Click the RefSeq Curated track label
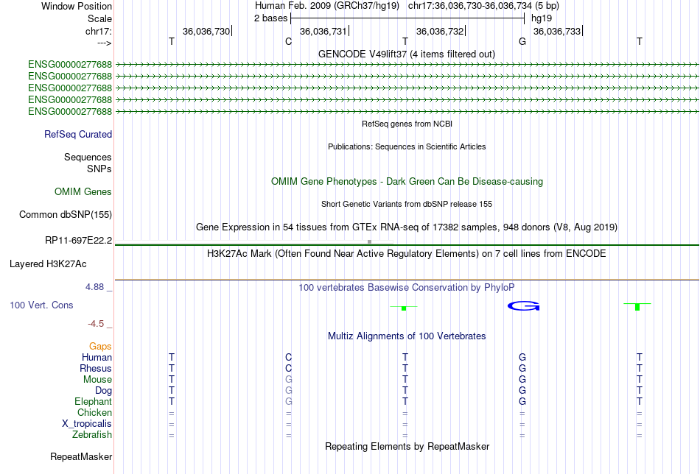 pos(78,134)
